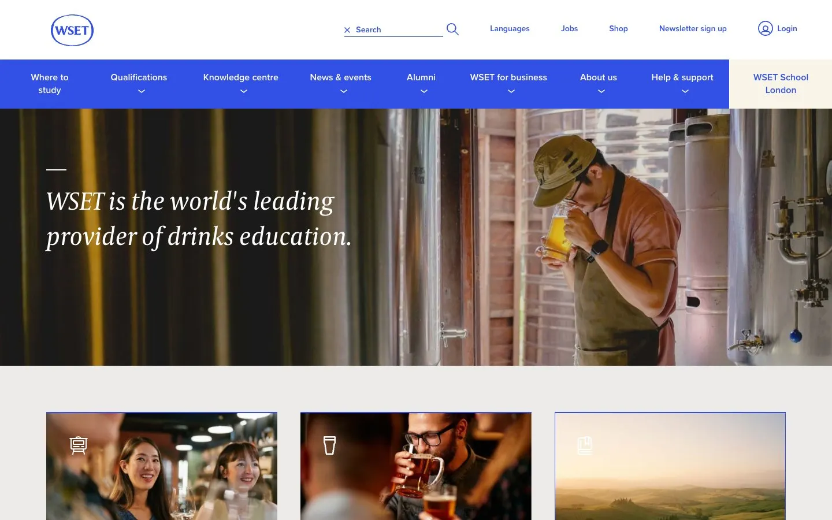This screenshot has height=520, width=832.
Task: Click the sunset landscape card
Action: click(670, 466)
